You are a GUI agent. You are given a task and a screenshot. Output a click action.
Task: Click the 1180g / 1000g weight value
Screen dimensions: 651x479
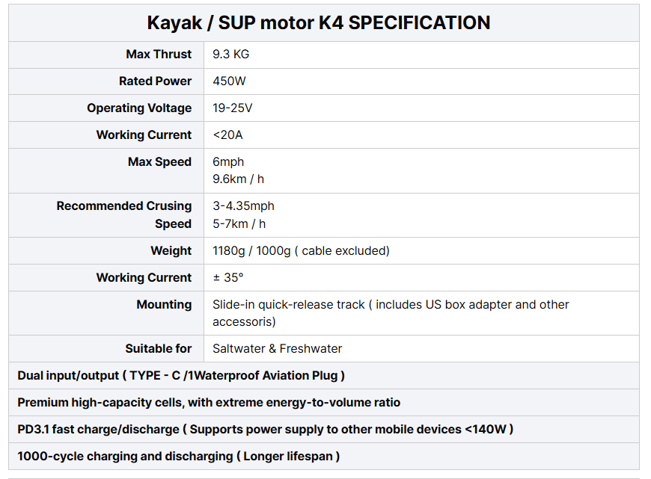(301, 250)
